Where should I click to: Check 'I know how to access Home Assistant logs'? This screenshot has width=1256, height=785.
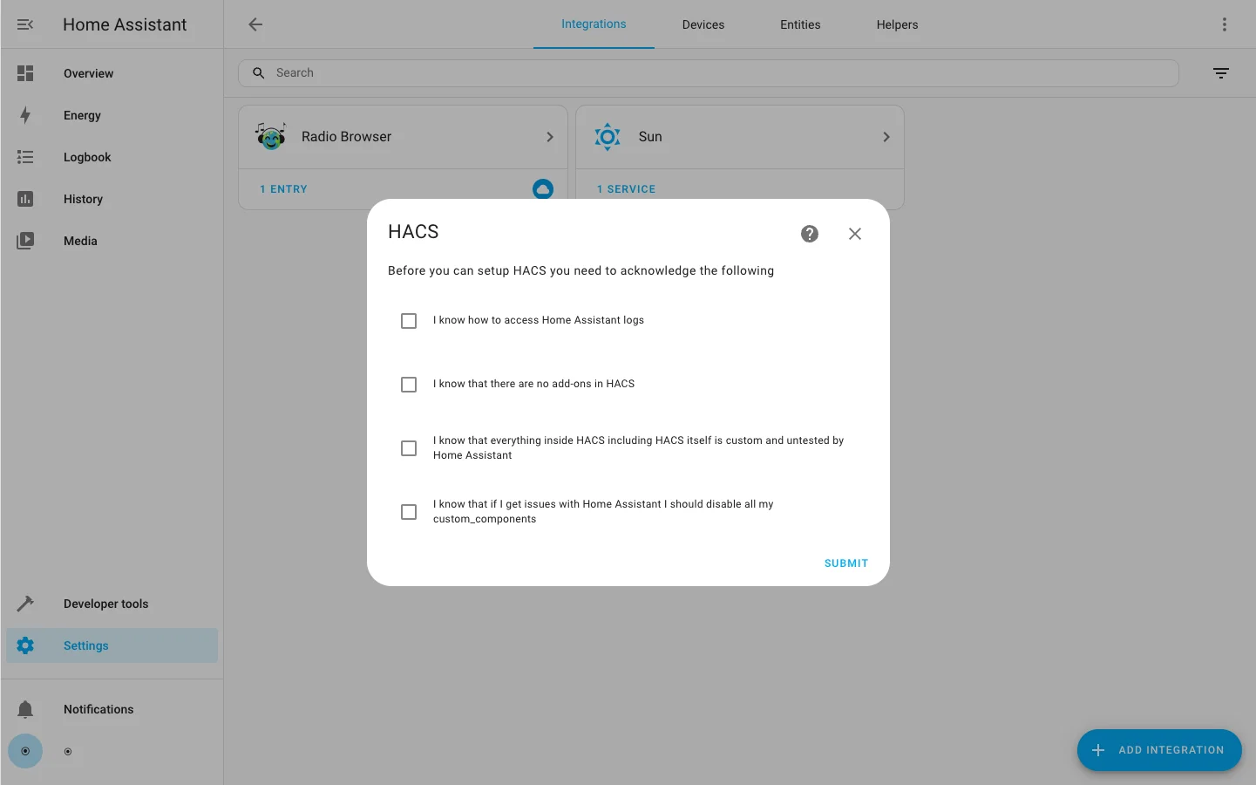point(409,321)
